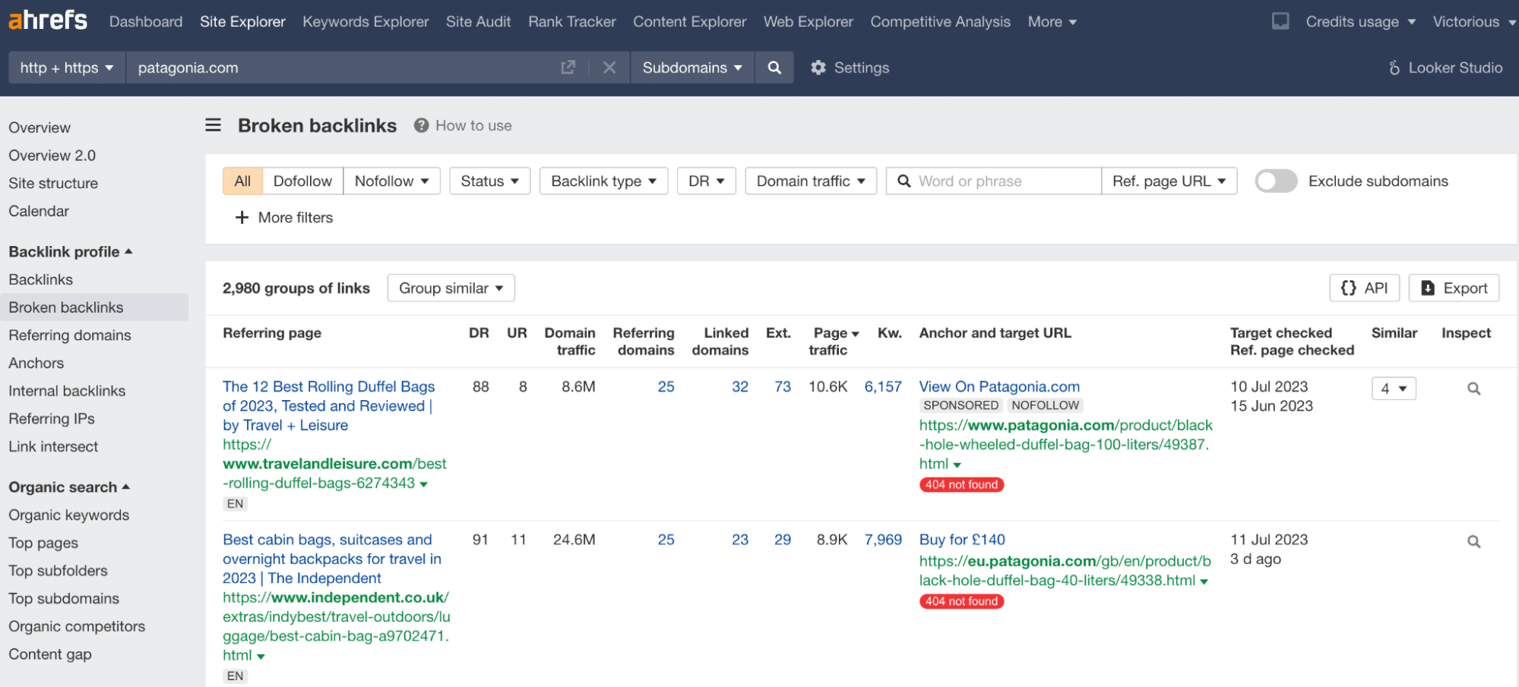Open Backlinks in sidebar
The image size is (1519, 687).
click(x=41, y=279)
